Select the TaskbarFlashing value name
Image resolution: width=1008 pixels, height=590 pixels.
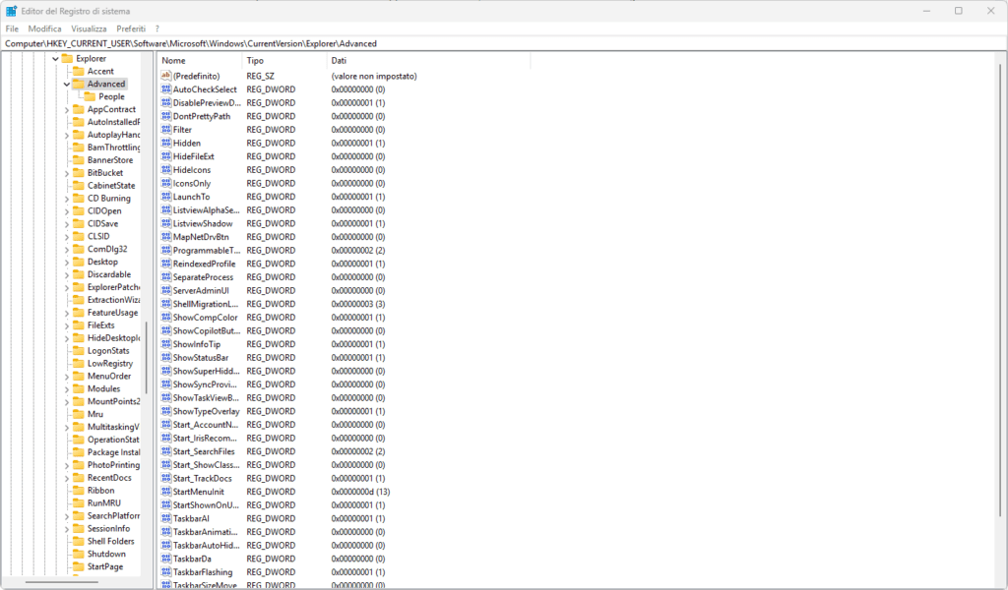(x=203, y=572)
